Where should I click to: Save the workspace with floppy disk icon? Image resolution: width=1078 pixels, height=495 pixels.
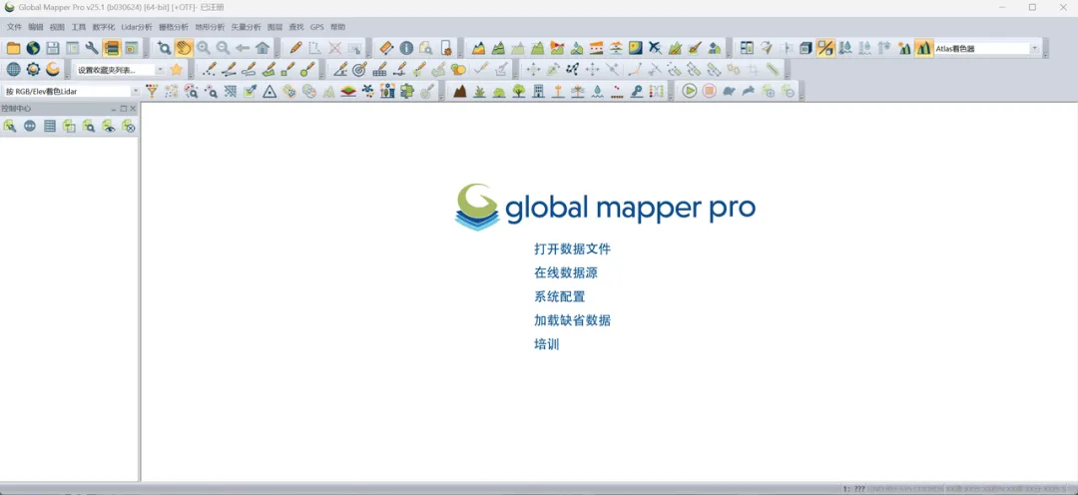(x=52, y=48)
